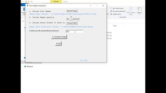The width and height of the screenshot is (166, 93).
Task: Click the properties checkmark icon in quick access toolbar
Action: [26, 2]
